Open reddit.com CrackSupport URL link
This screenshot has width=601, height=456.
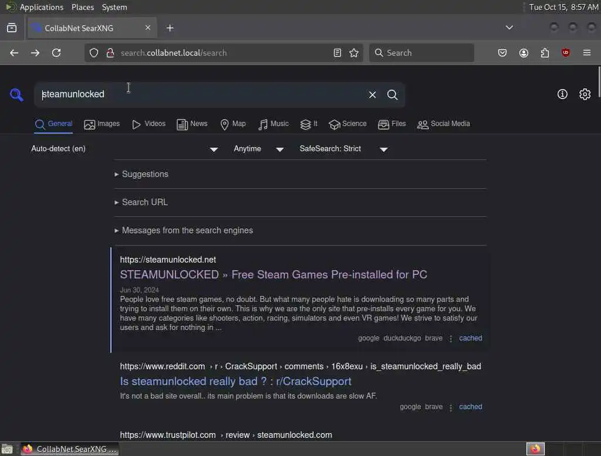[300, 366]
